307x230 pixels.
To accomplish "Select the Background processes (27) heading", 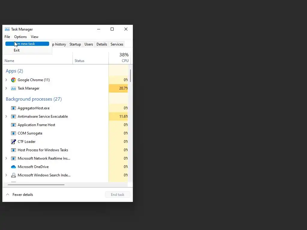I will point(34,99).
